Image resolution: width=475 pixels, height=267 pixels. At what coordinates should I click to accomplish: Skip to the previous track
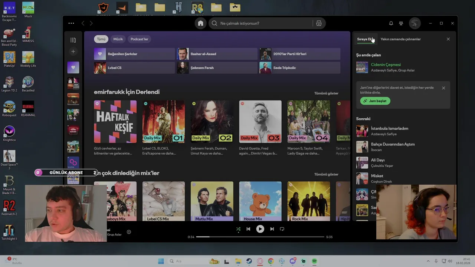[x=248, y=229]
